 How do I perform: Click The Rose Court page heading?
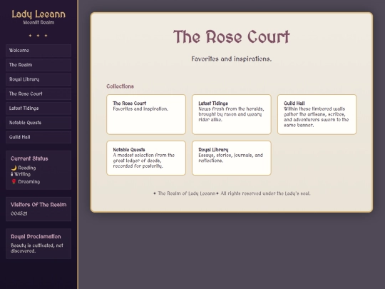tap(232, 37)
